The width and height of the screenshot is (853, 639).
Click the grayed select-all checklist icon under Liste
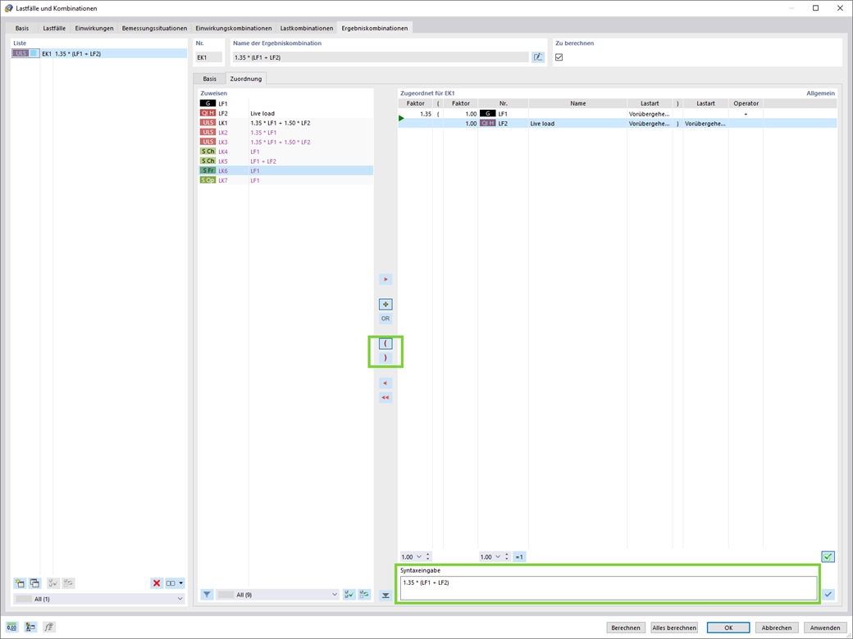pos(52,583)
